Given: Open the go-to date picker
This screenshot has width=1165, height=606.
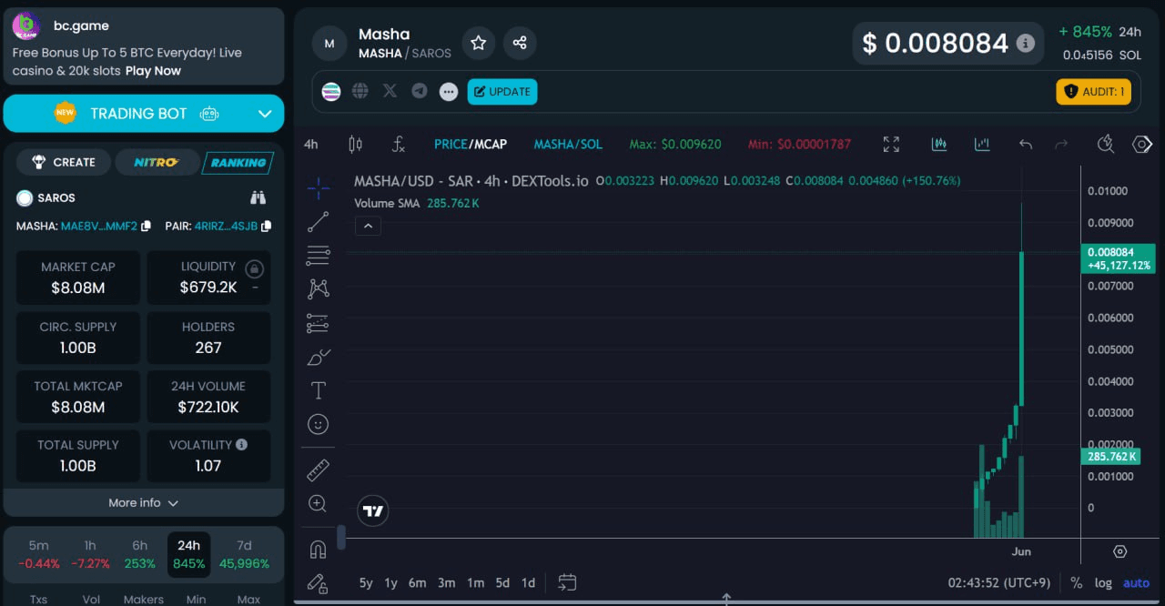Looking at the screenshot, I should (x=567, y=582).
